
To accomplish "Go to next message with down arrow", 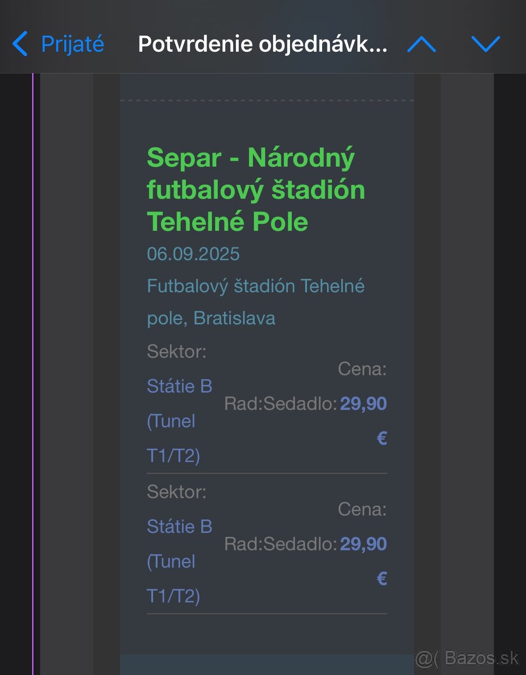I will pos(486,44).
